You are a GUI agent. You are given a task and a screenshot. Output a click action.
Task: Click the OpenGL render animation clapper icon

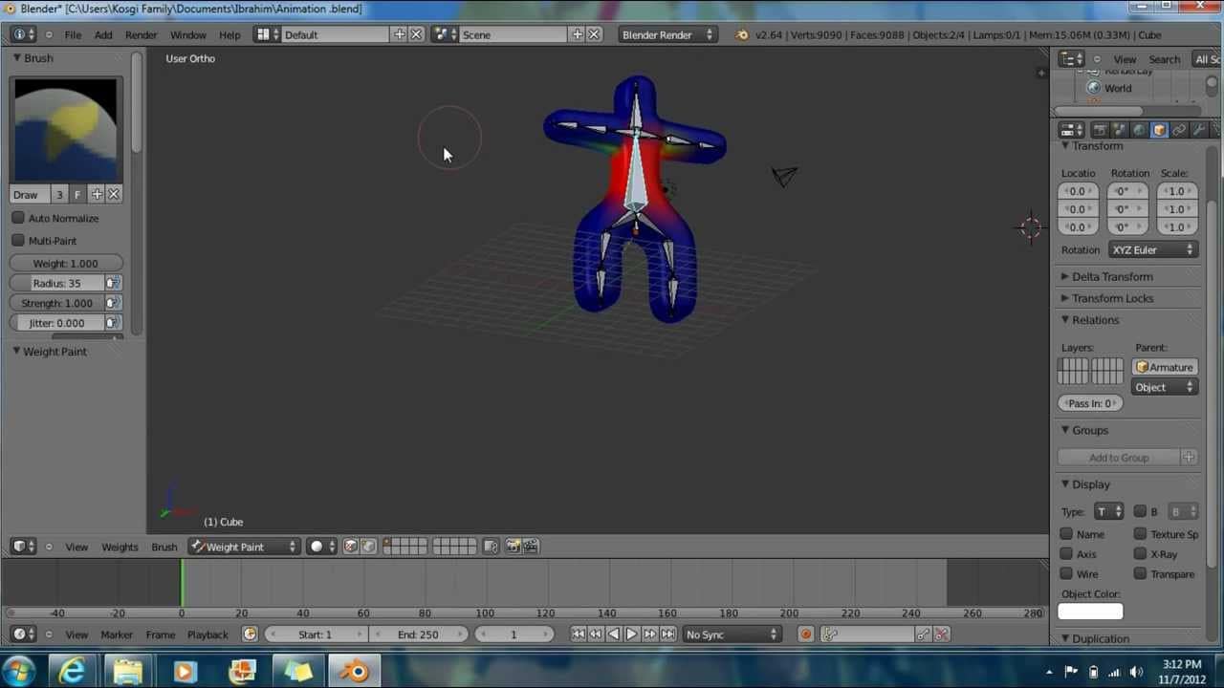(531, 547)
